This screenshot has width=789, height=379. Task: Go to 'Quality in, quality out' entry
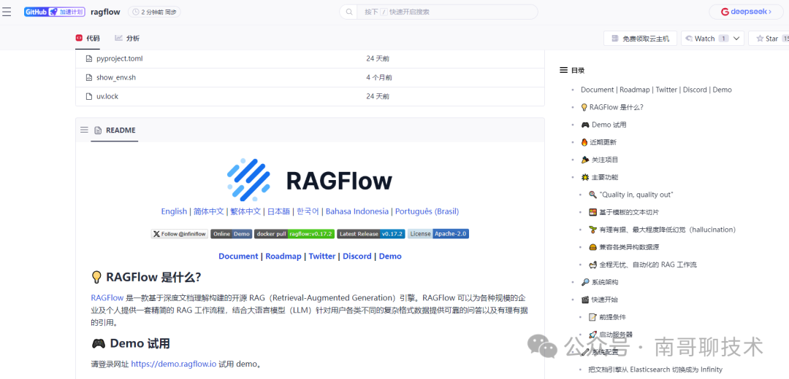[x=631, y=195]
